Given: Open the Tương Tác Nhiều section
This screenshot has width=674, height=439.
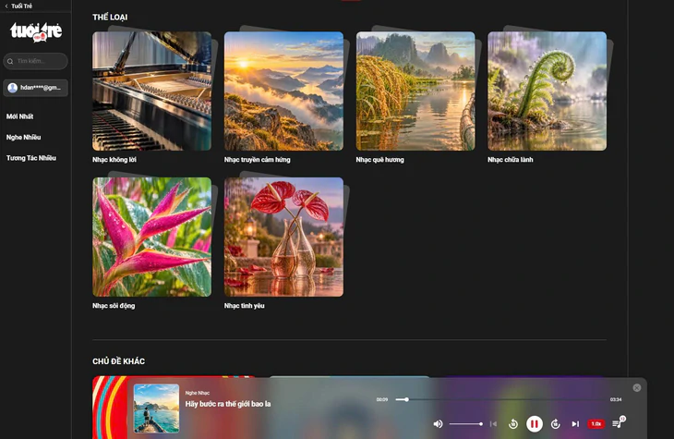Looking at the screenshot, I should pyautogui.click(x=31, y=158).
